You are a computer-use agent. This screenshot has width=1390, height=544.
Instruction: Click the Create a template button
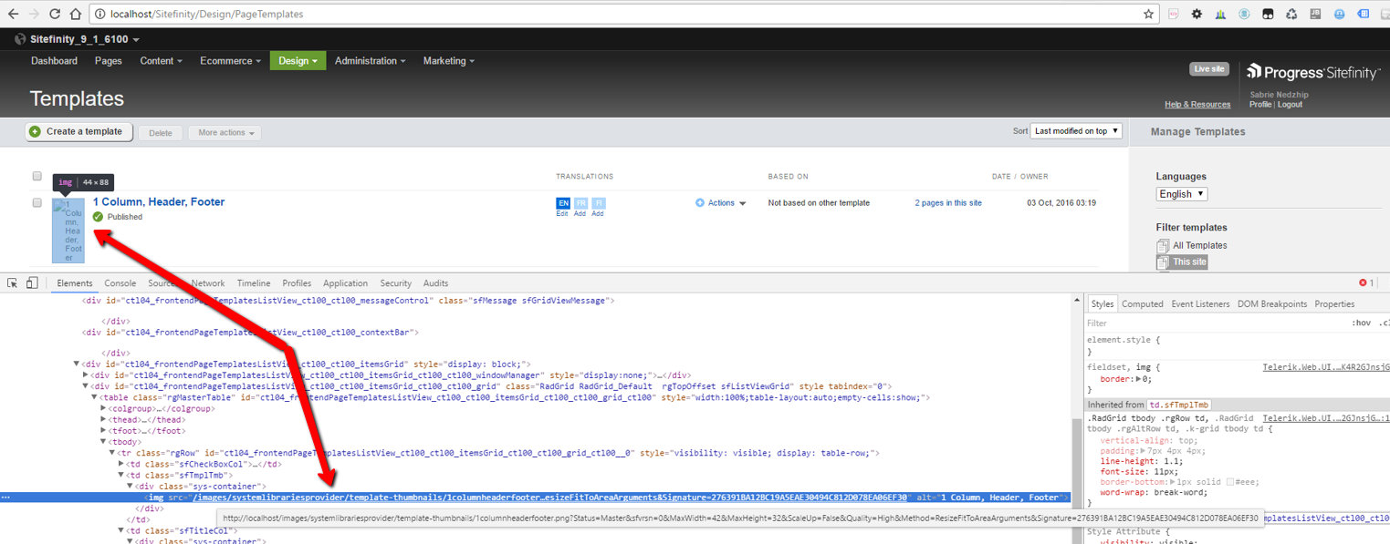point(79,132)
